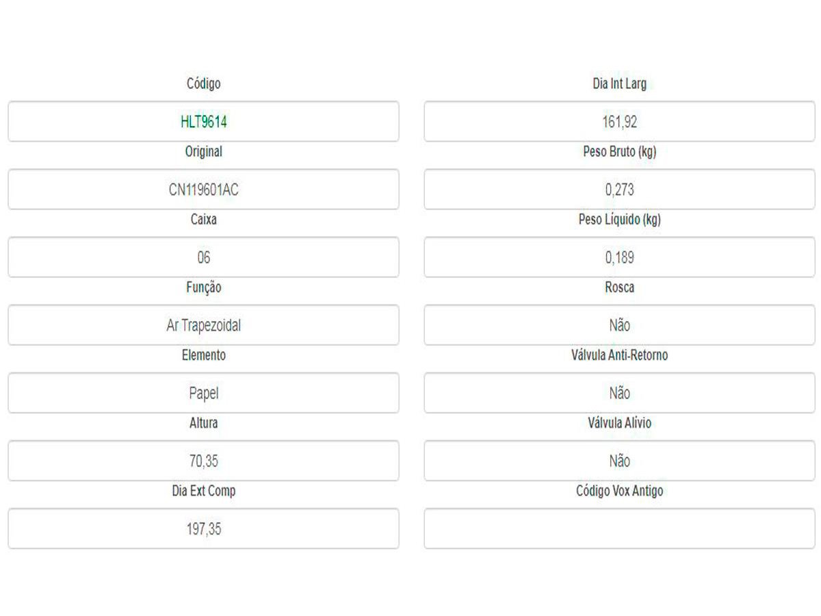Click the Válvula Anti-Retorno label
821x616 pixels.
pos(619,355)
